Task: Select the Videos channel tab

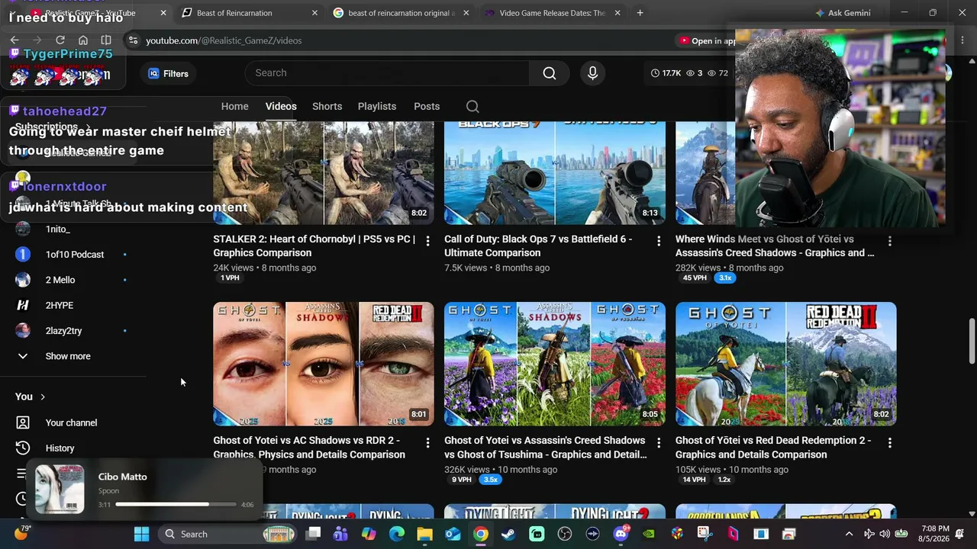Action: [281, 107]
